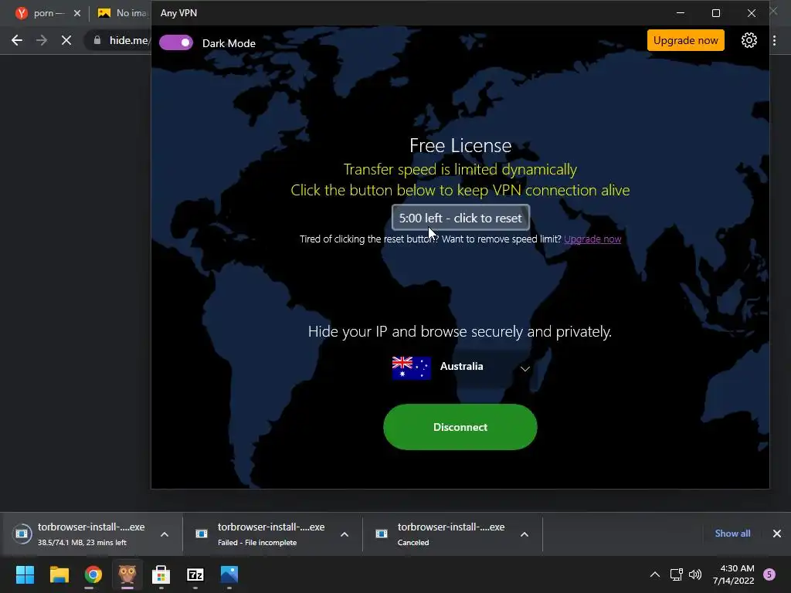
Task: Switch to the No image tab
Action: coord(123,13)
